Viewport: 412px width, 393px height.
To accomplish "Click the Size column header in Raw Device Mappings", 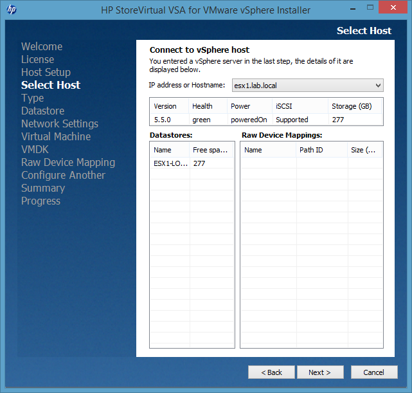I will pos(364,150).
